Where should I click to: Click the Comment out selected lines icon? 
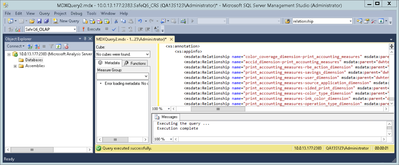(124, 29)
